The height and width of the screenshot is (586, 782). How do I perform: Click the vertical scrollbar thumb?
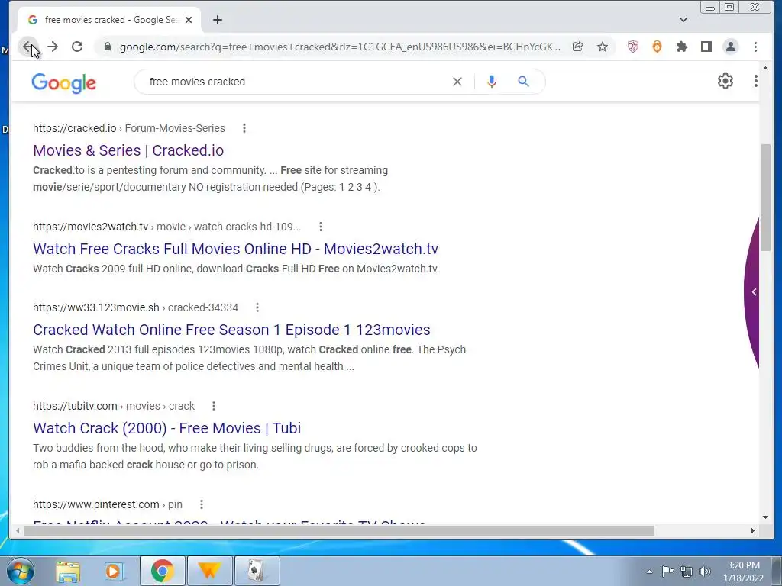click(x=765, y=198)
